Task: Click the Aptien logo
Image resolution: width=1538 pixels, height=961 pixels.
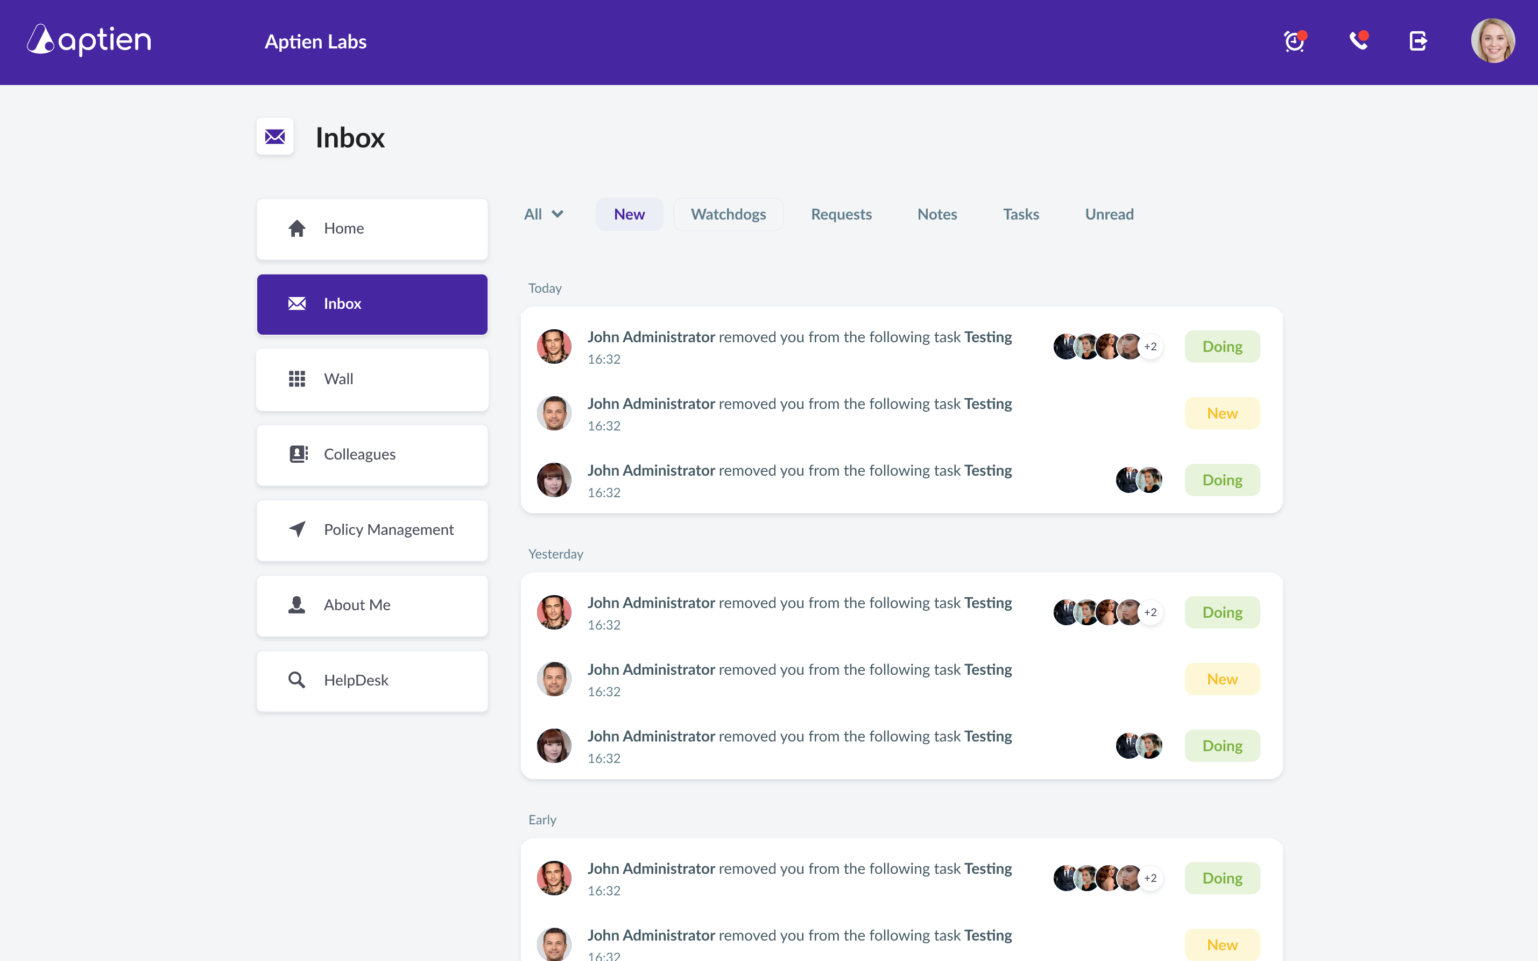Action: click(x=89, y=41)
